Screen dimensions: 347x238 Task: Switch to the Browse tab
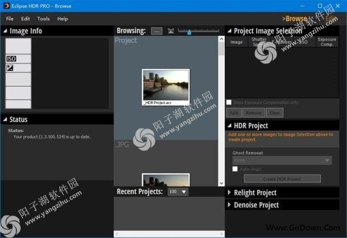[295, 19]
